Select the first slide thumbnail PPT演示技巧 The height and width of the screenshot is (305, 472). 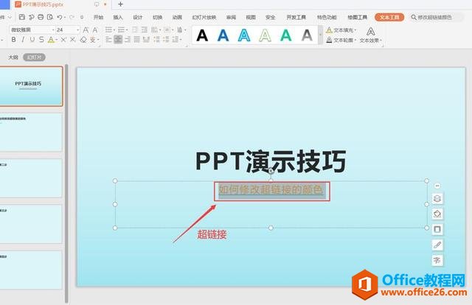pyautogui.click(x=31, y=86)
